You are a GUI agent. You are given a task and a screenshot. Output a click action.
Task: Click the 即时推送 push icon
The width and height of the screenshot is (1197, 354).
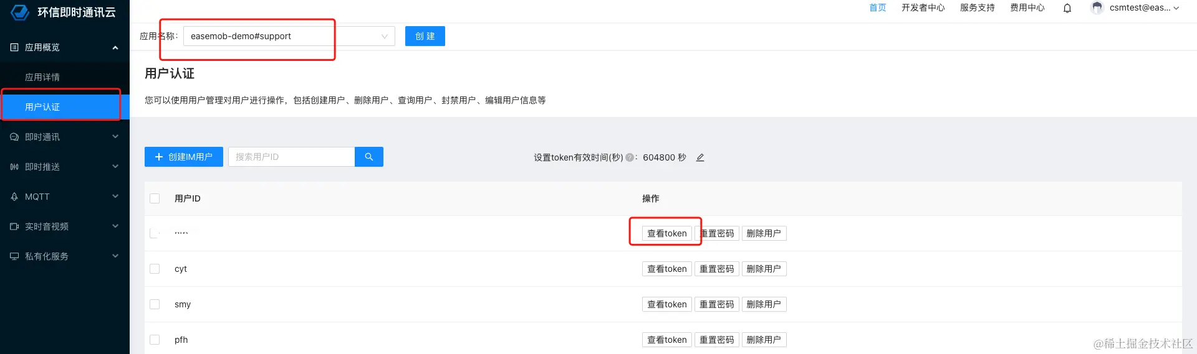14,167
